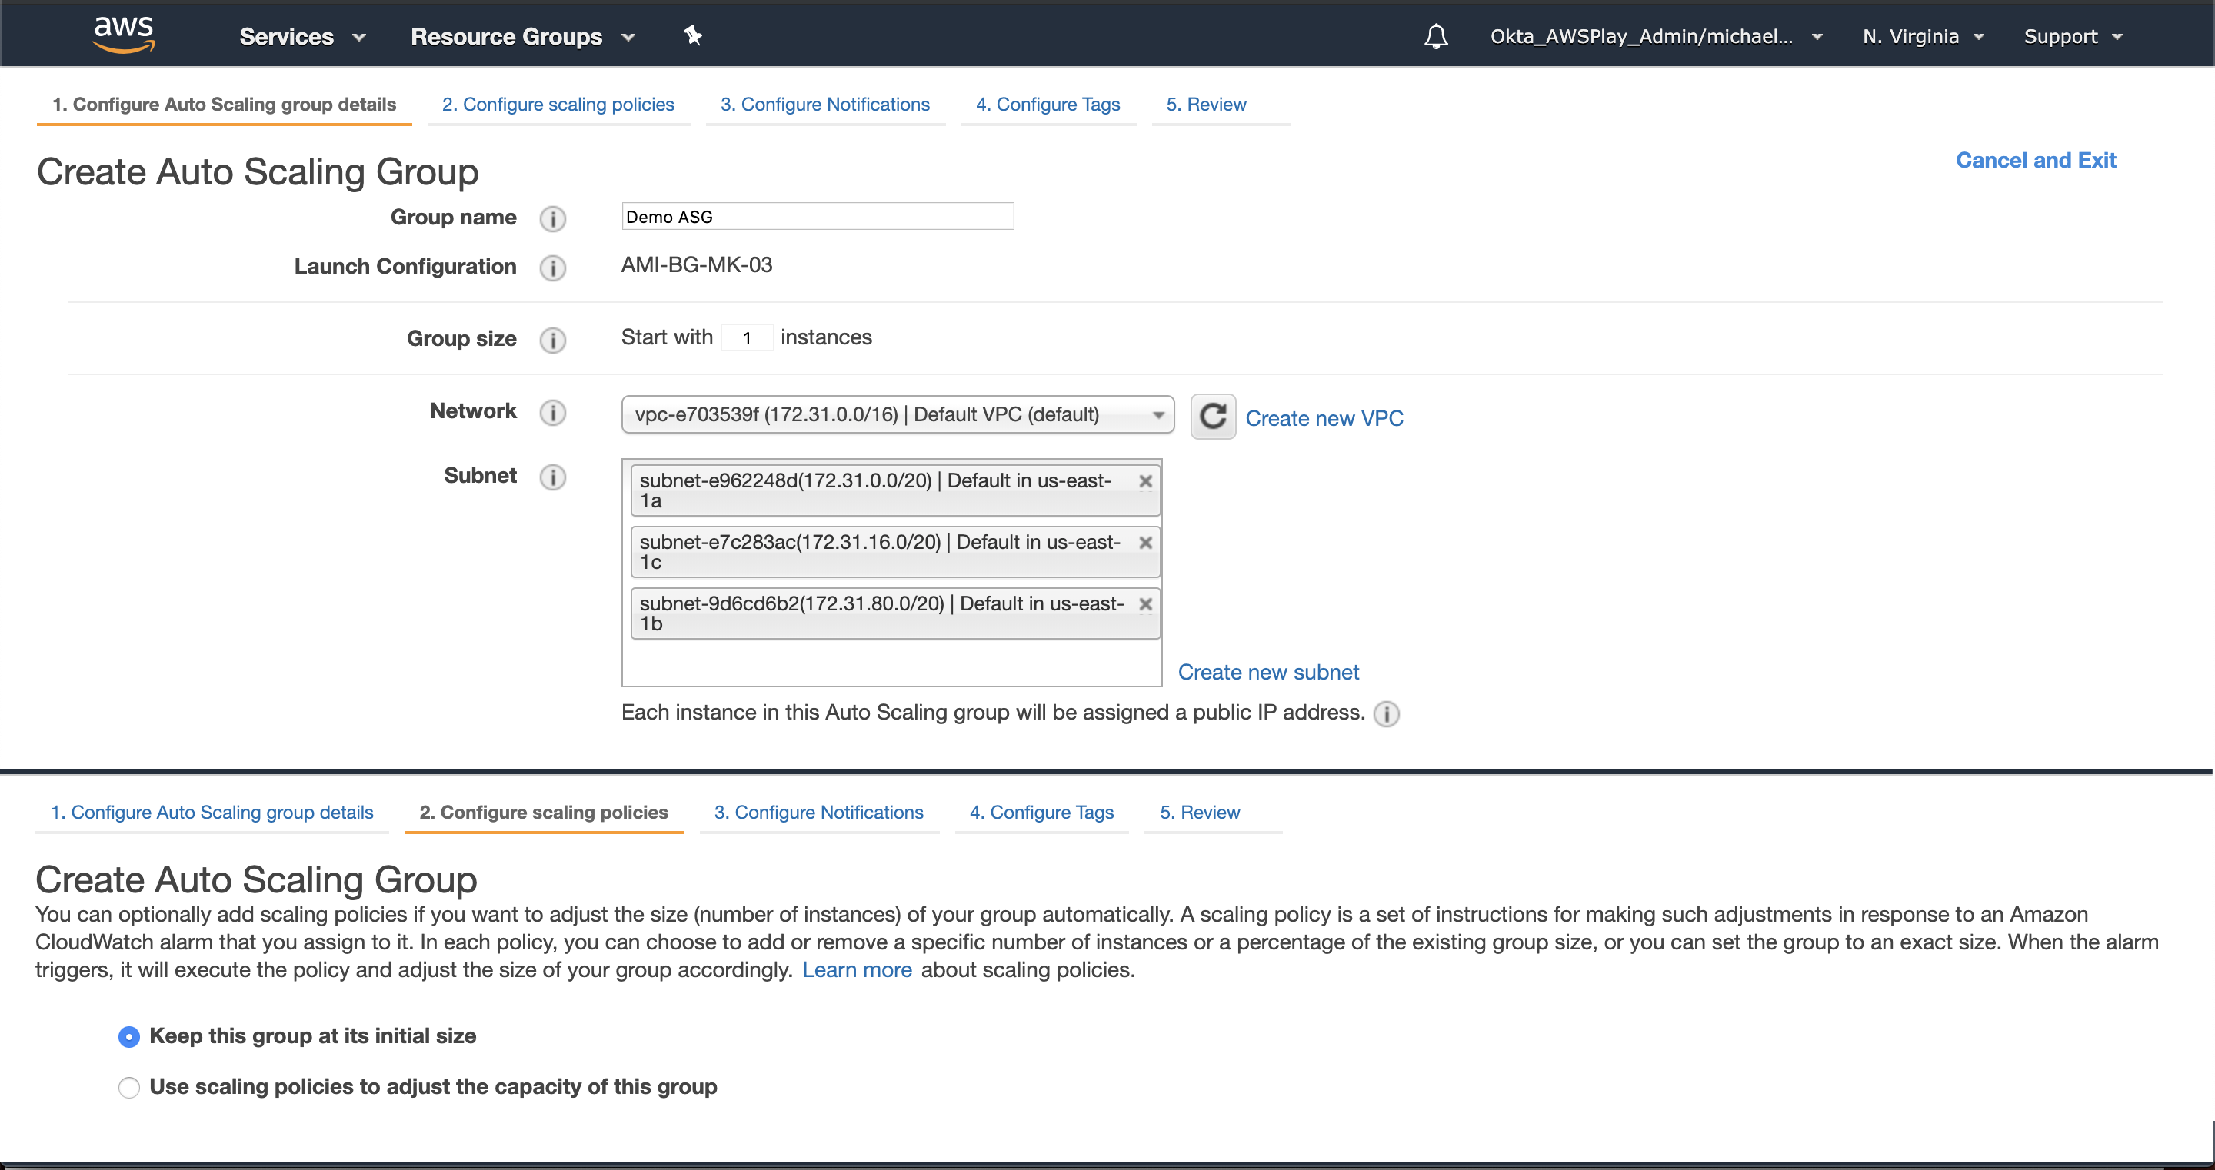Switch to top tab 2 Configure scaling policies
This screenshot has height=1170, width=2215.
(558, 105)
